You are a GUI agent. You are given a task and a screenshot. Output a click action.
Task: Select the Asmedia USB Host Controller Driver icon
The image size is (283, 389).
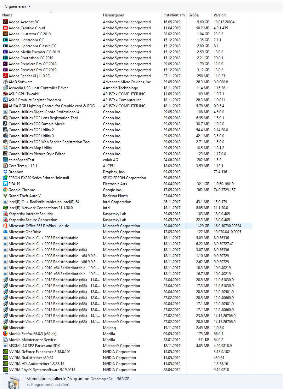click(x=5, y=88)
